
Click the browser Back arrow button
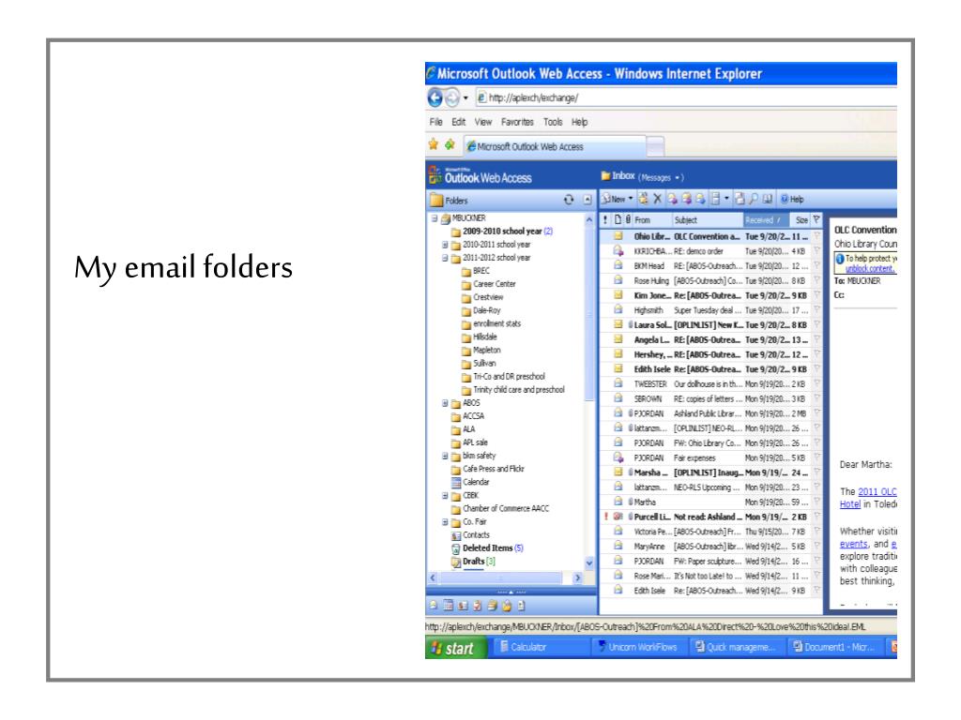pos(435,97)
